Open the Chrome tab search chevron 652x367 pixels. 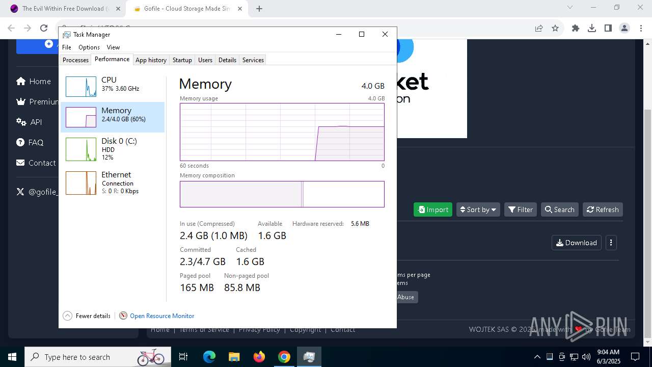(570, 7)
